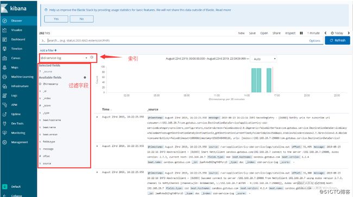Select the _type field
The width and height of the screenshot is (353, 197).
coord(46,113)
